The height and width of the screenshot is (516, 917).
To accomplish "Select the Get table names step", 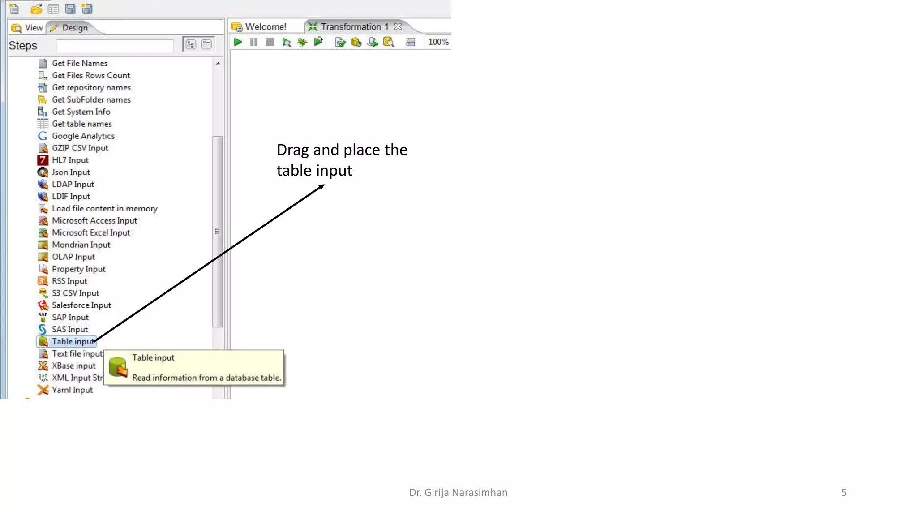I will pos(82,124).
